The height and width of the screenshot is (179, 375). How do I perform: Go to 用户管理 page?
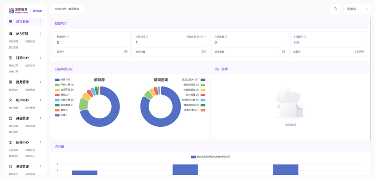point(30,108)
